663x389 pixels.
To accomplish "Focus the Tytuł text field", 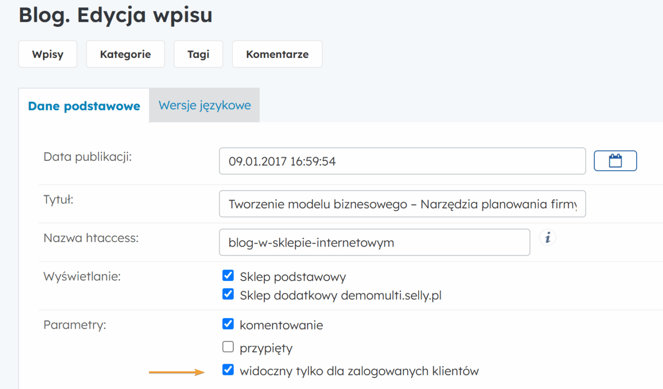I will click(x=402, y=204).
